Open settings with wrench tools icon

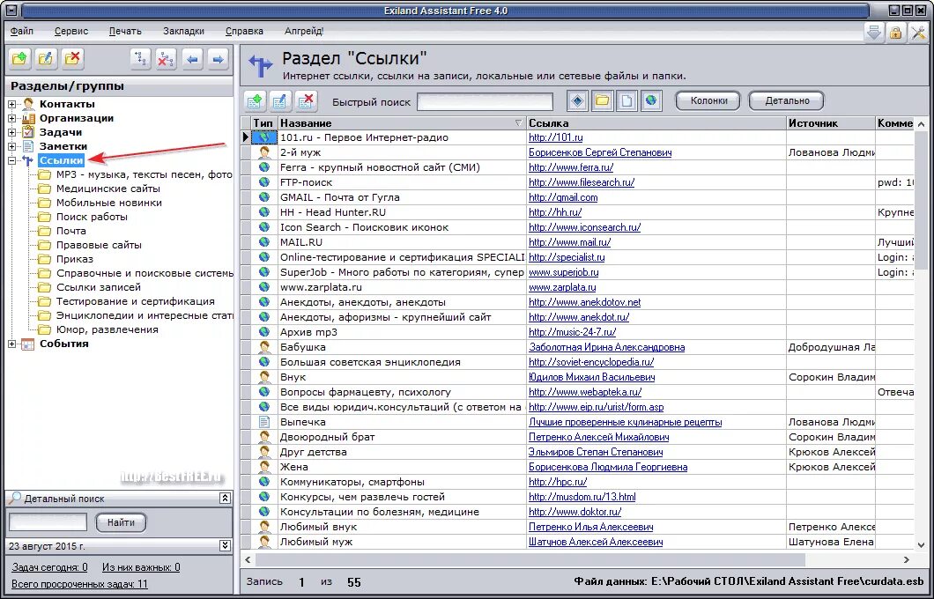(x=918, y=33)
